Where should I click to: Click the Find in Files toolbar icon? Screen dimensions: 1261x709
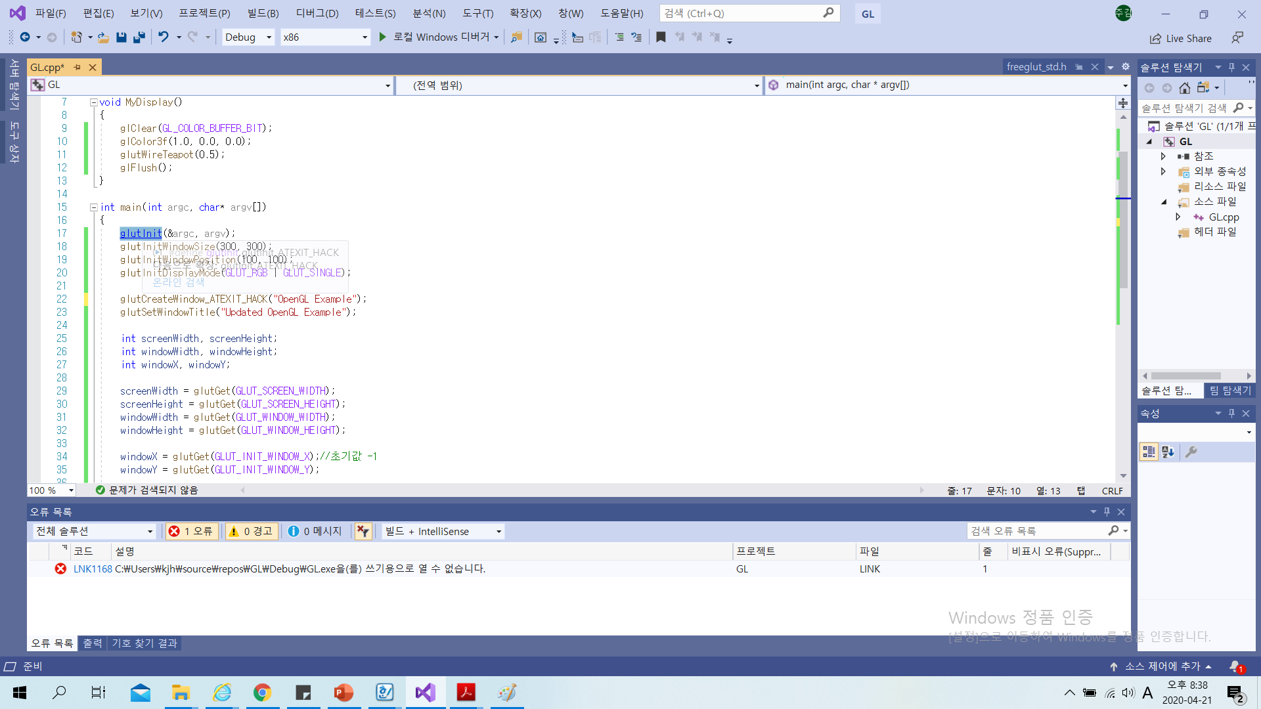pos(517,37)
